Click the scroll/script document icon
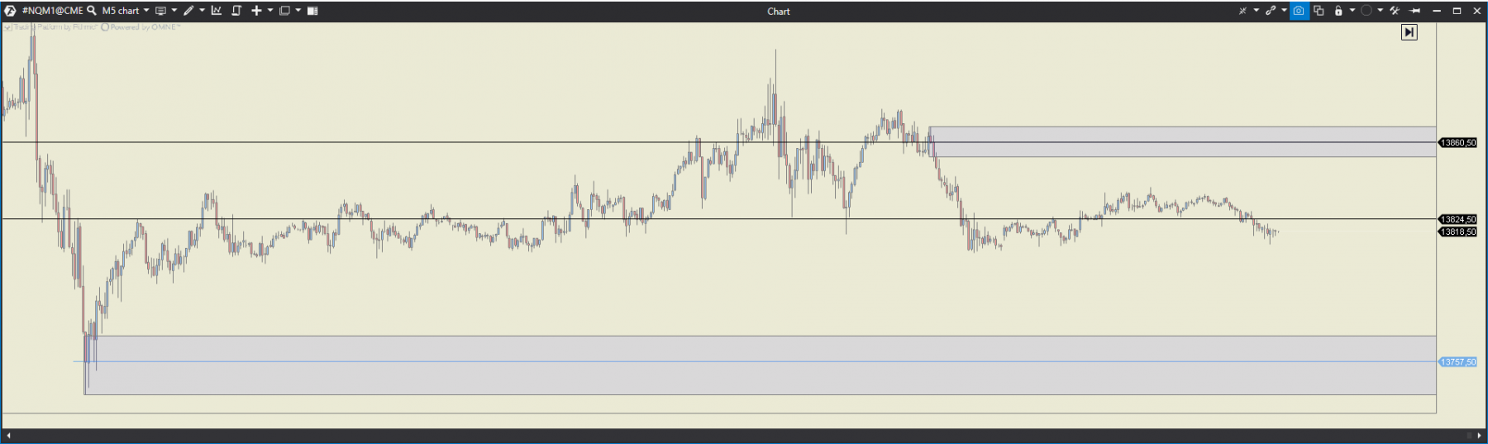Viewport: 1488px width, 444px height. [236, 11]
